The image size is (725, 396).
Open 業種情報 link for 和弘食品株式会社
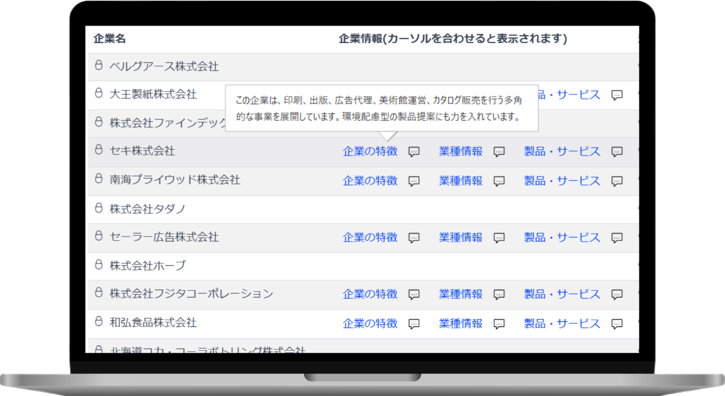tap(460, 323)
